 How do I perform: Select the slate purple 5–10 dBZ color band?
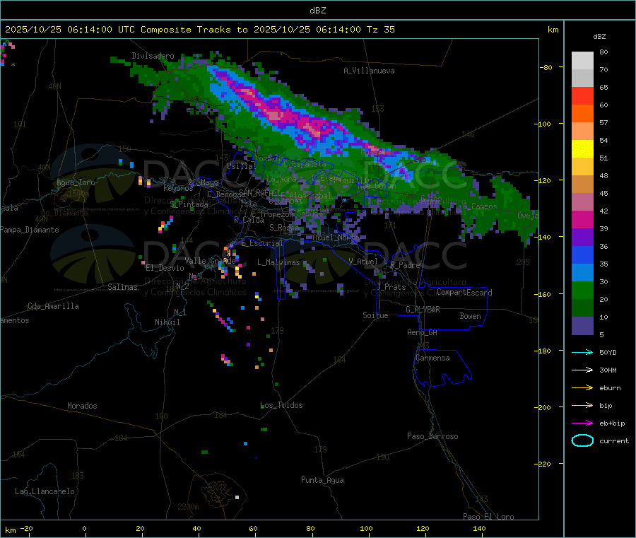click(582, 326)
